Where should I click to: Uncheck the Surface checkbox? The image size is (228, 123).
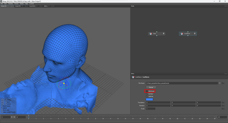(147, 94)
